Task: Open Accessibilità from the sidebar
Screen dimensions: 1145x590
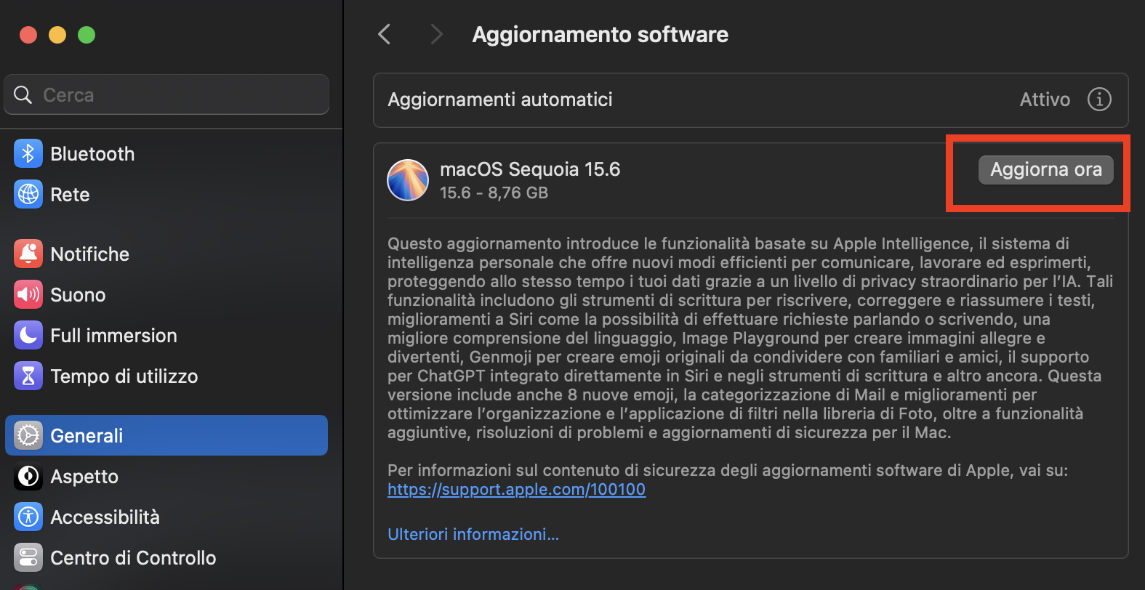Action: tap(28, 517)
